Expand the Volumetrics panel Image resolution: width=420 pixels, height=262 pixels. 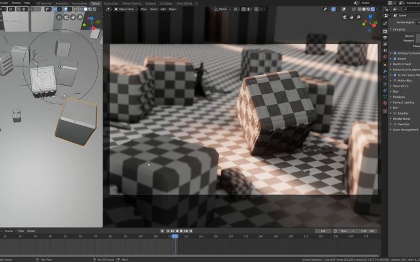coord(400,86)
